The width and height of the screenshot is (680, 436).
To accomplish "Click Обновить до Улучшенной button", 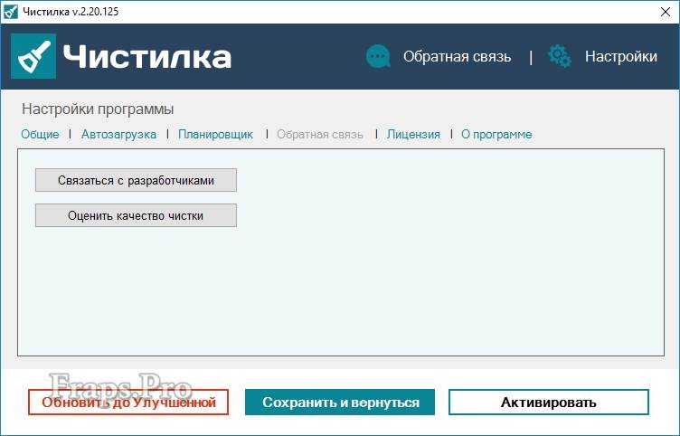I will pyautogui.click(x=128, y=403).
